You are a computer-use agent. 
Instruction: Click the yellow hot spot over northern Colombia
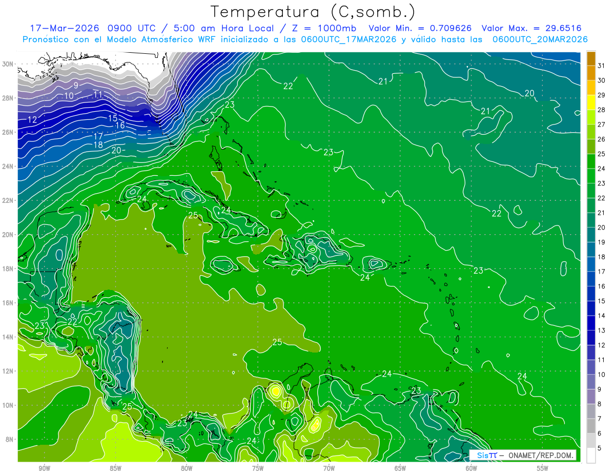pyautogui.click(x=276, y=391)
